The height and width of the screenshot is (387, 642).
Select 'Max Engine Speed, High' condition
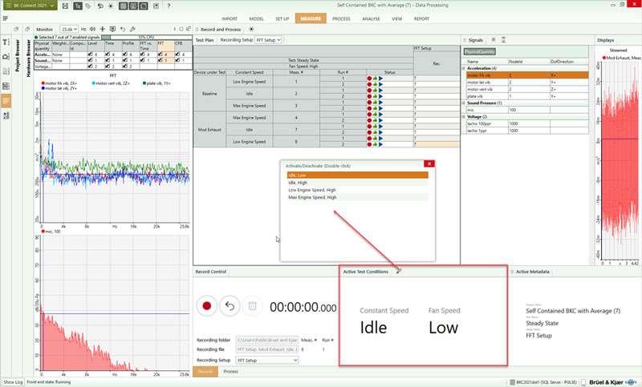tap(357, 197)
